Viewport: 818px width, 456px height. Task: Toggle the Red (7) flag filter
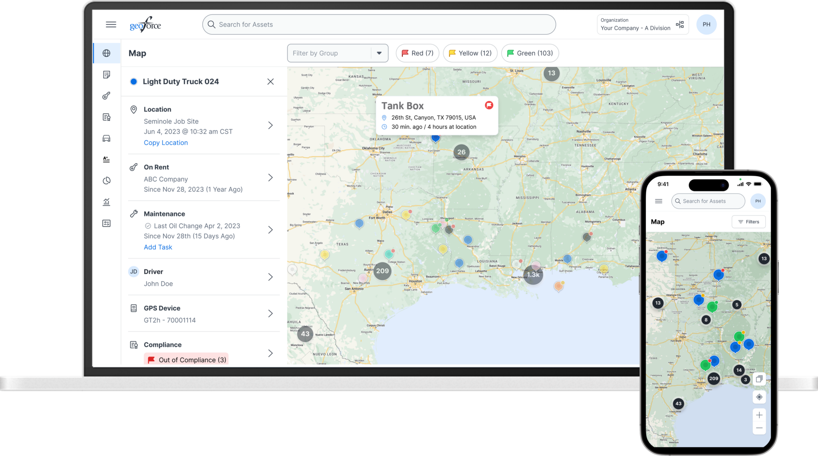pyautogui.click(x=417, y=53)
